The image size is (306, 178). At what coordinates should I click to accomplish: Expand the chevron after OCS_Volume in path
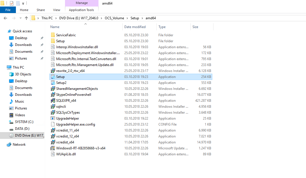(127, 18)
